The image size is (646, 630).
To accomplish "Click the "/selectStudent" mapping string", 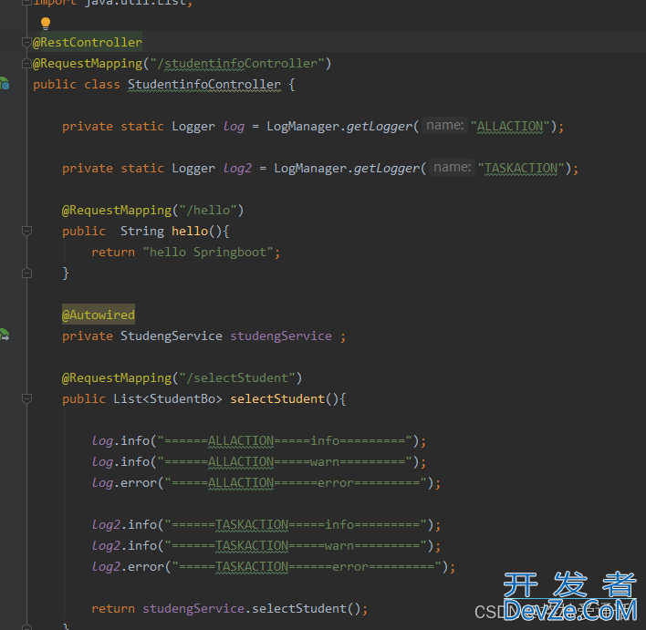I will [x=237, y=378].
